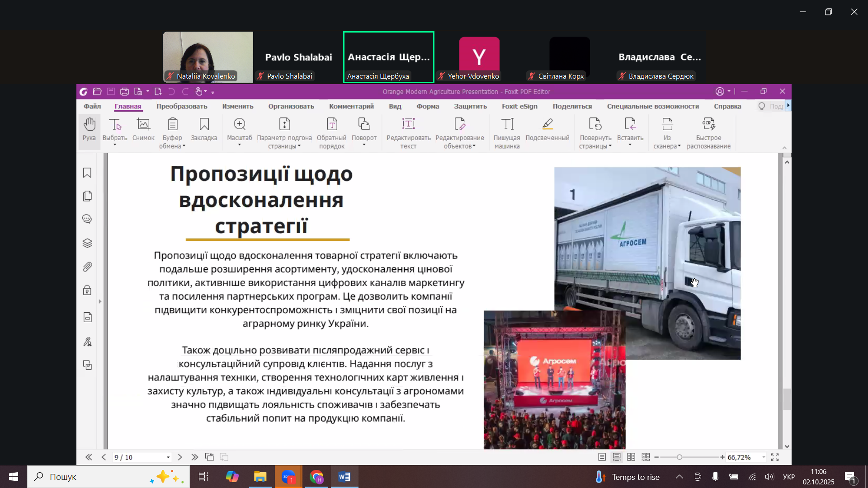Select the Hand (Рука) tool
The height and width of the screenshot is (488, 868).
tap(89, 130)
